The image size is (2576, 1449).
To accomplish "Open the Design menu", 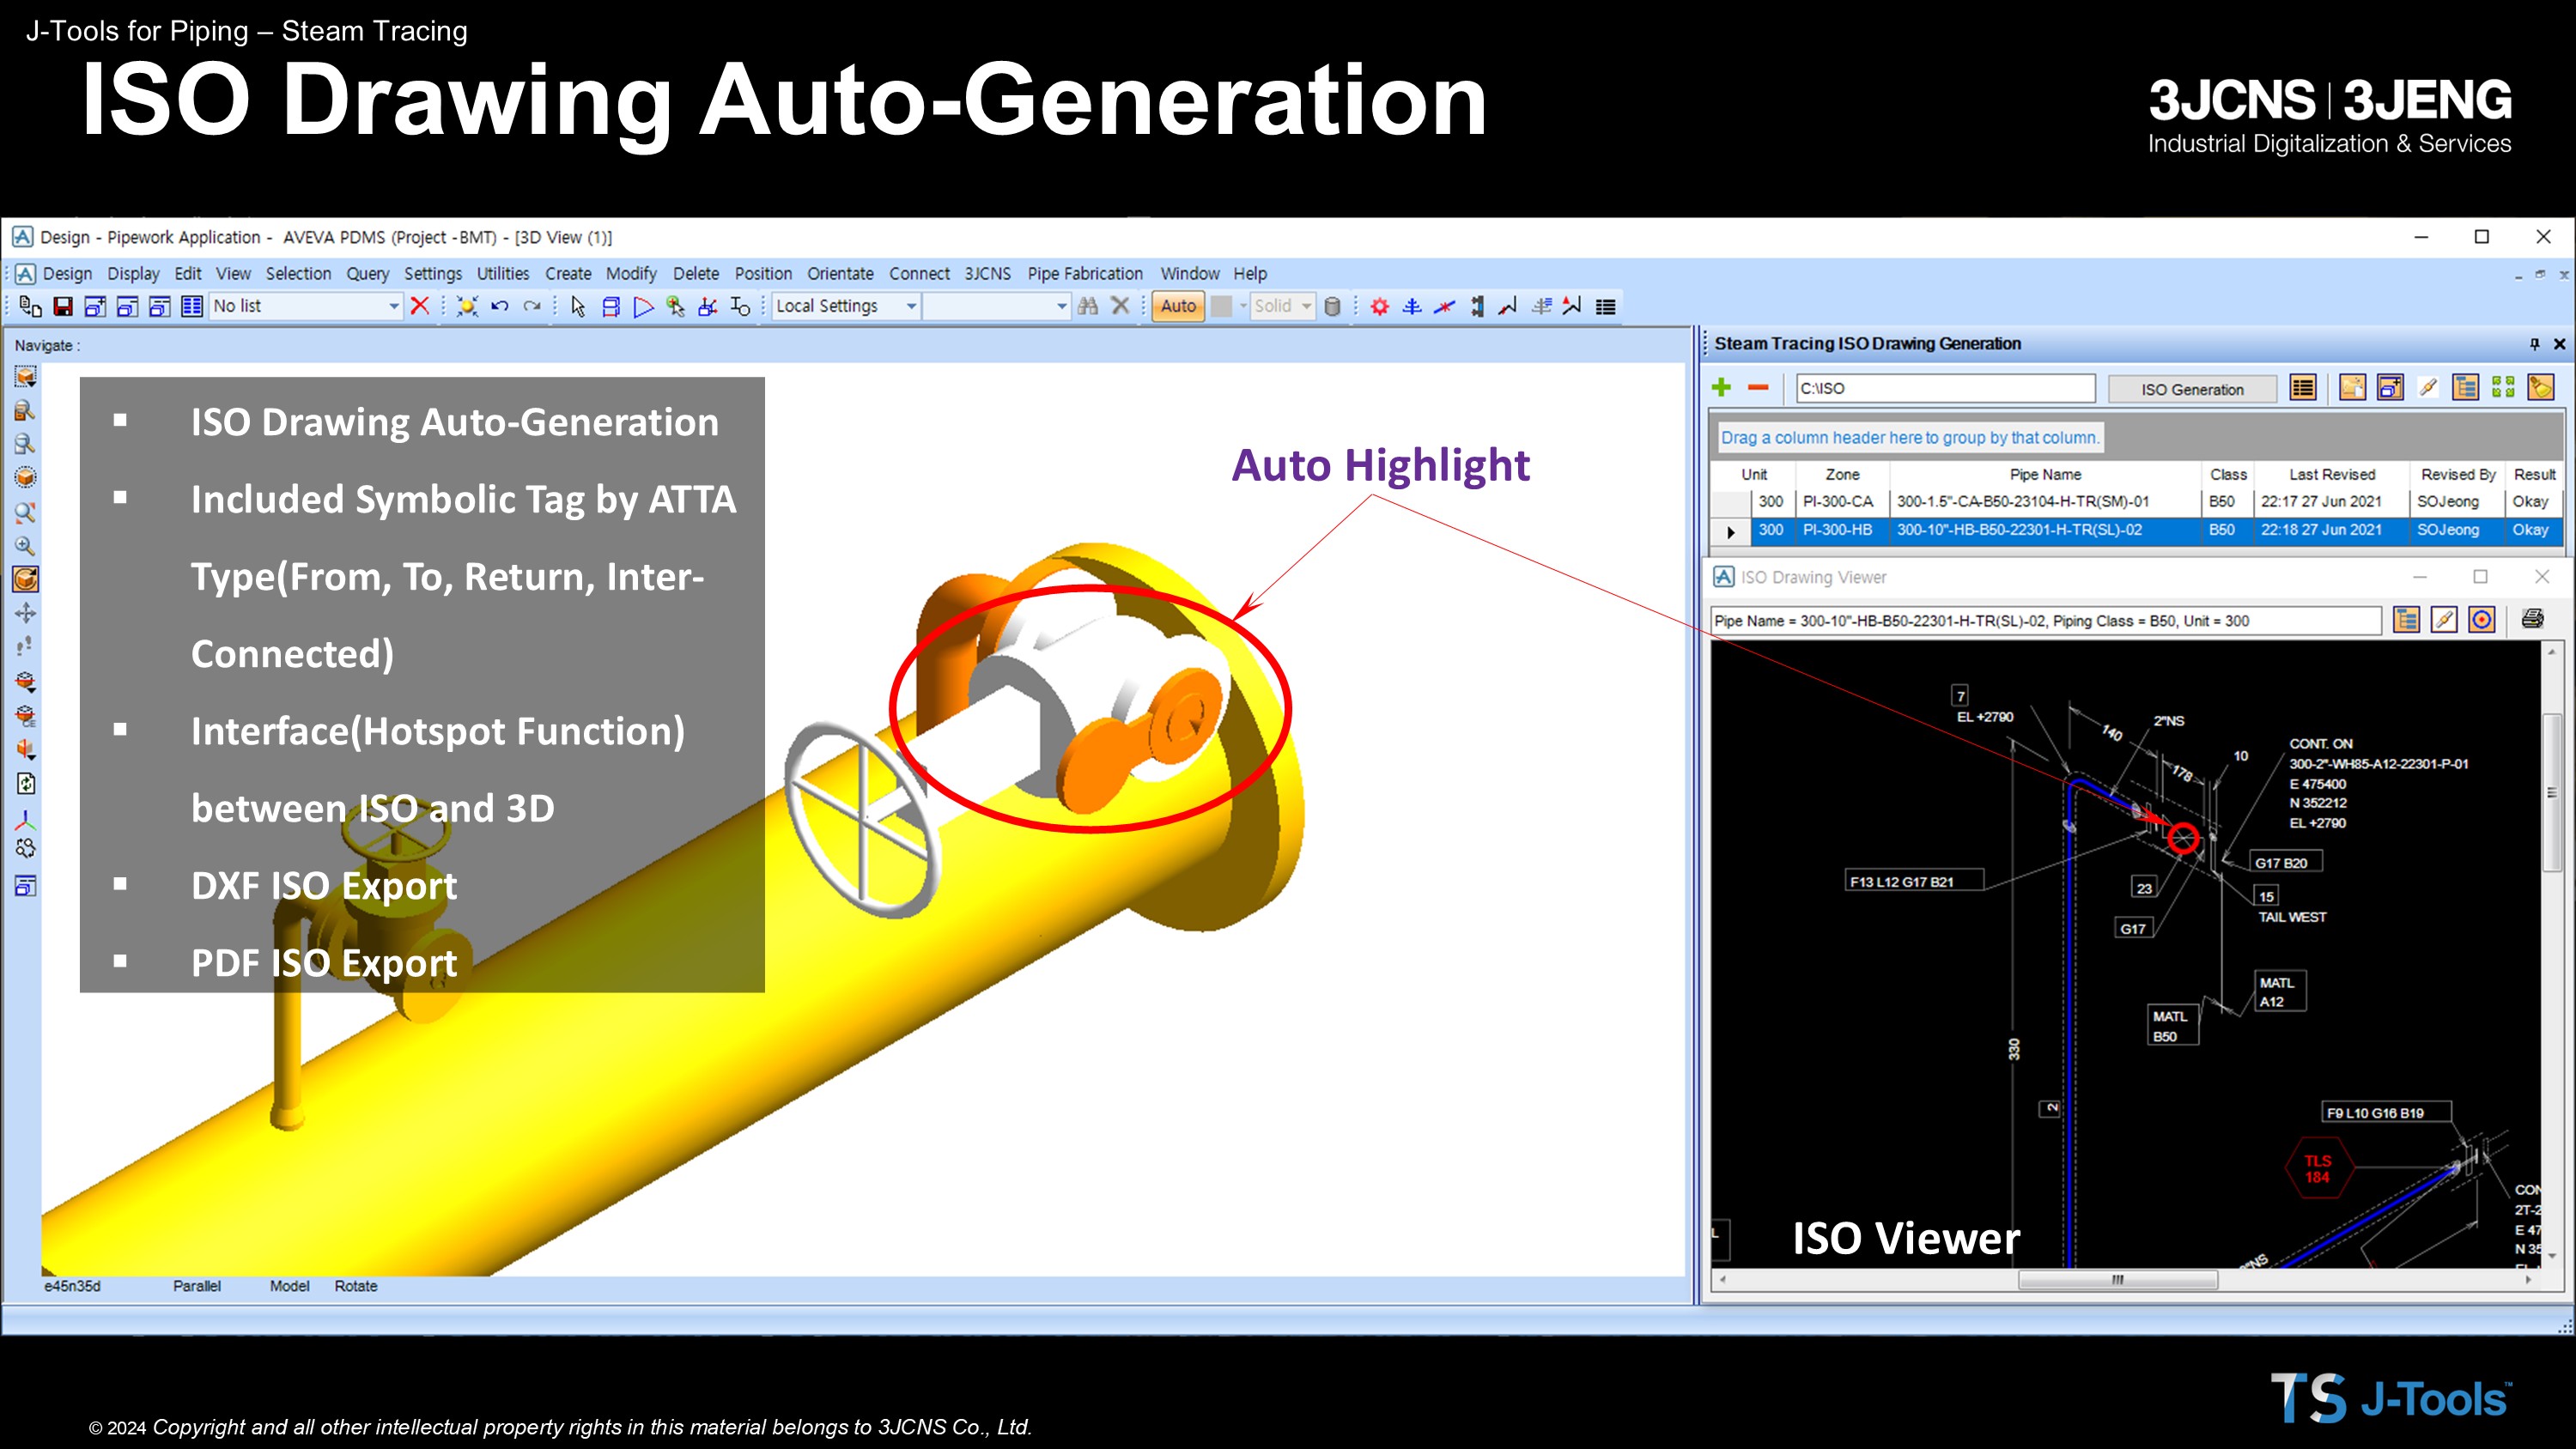I will point(67,273).
